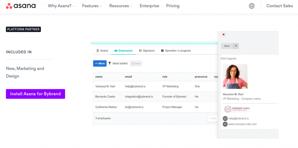Click the Save button
298x148 pixels.
click(136, 64)
